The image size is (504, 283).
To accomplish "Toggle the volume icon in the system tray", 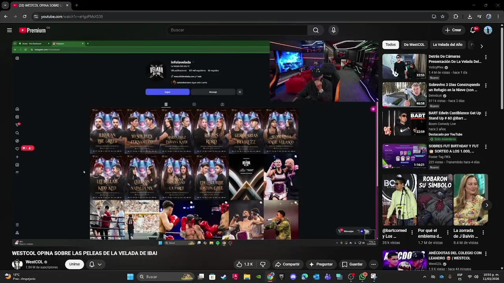I will [x=476, y=277].
